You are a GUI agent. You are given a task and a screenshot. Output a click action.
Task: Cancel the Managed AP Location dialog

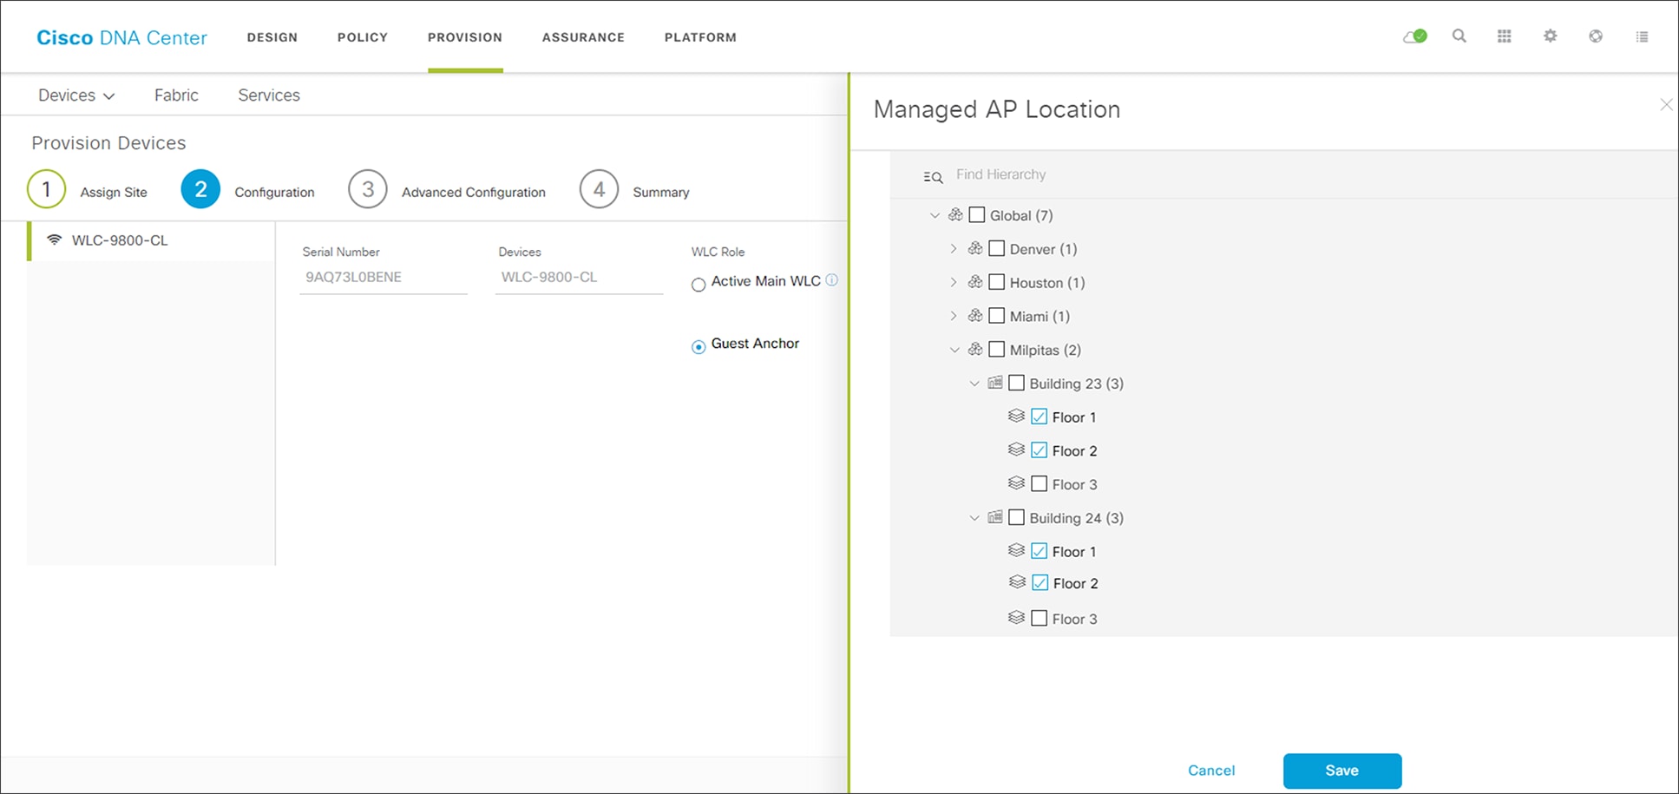pyautogui.click(x=1211, y=771)
